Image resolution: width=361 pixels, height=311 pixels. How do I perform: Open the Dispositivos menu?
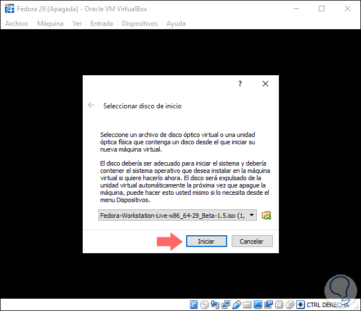140,24
